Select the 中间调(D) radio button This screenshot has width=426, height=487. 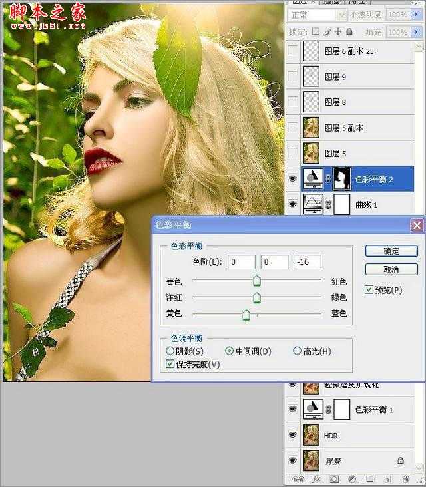(229, 351)
